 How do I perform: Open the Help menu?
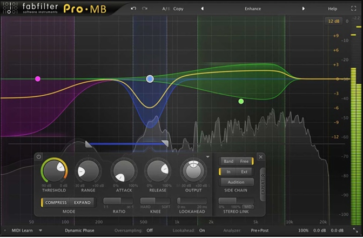tap(332, 9)
